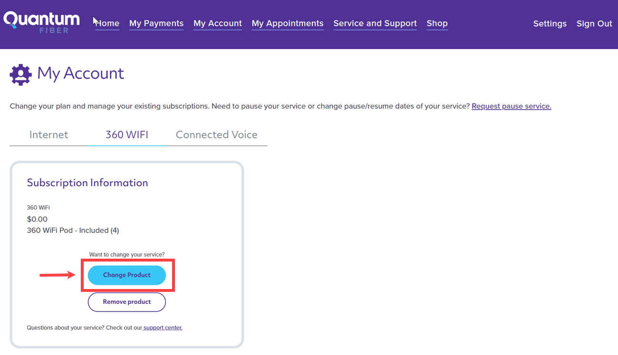Screen dimensions: 618x355
Task: Open My Payments in navigation bar
Action: (x=156, y=23)
